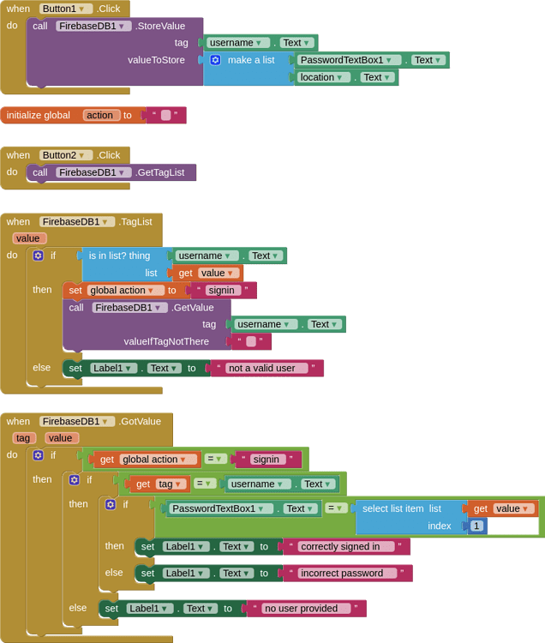
Task: Click the gear icon on 'make a list' block
Action: click(215, 60)
